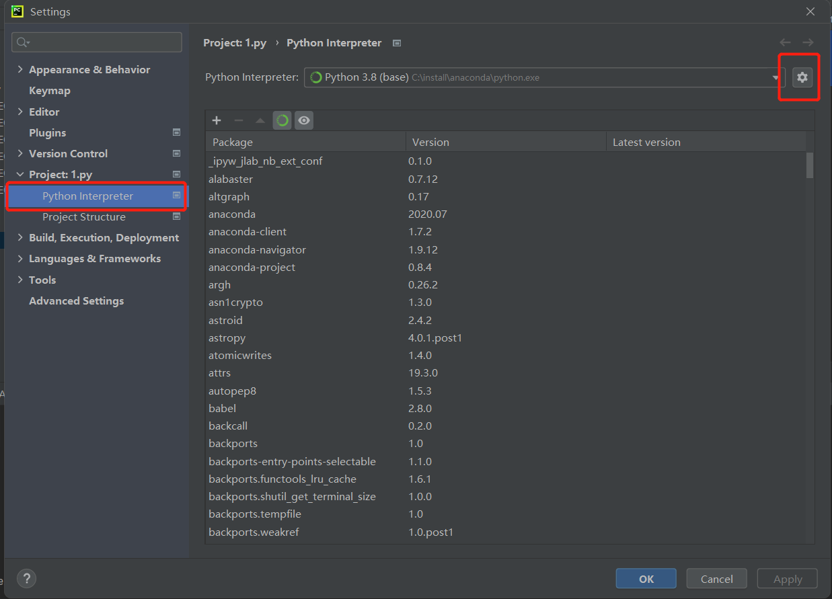Open the Plugins settings page
The width and height of the screenshot is (832, 599).
click(x=48, y=132)
